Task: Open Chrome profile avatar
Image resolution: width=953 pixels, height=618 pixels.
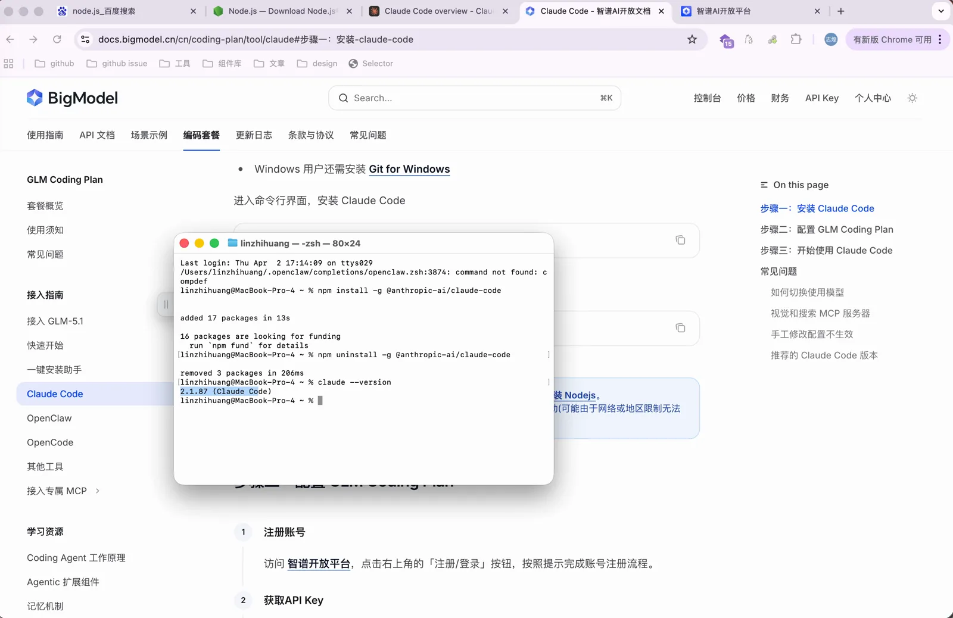Action: (831, 39)
